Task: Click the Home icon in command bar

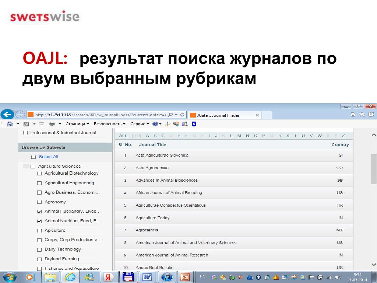Action: click(10, 124)
